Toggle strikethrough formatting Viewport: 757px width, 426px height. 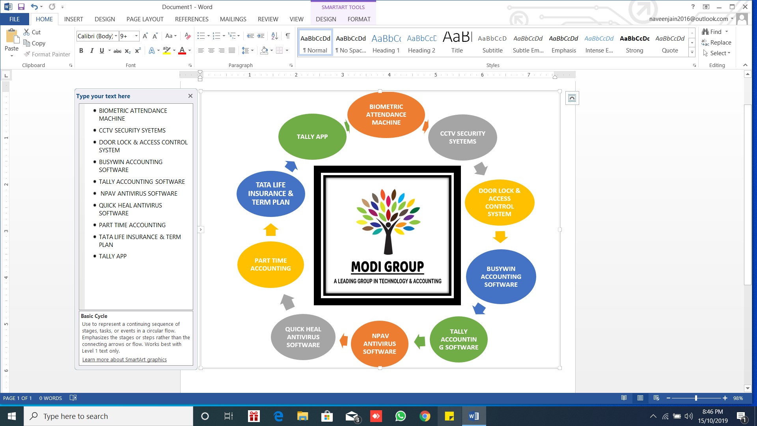pos(117,50)
